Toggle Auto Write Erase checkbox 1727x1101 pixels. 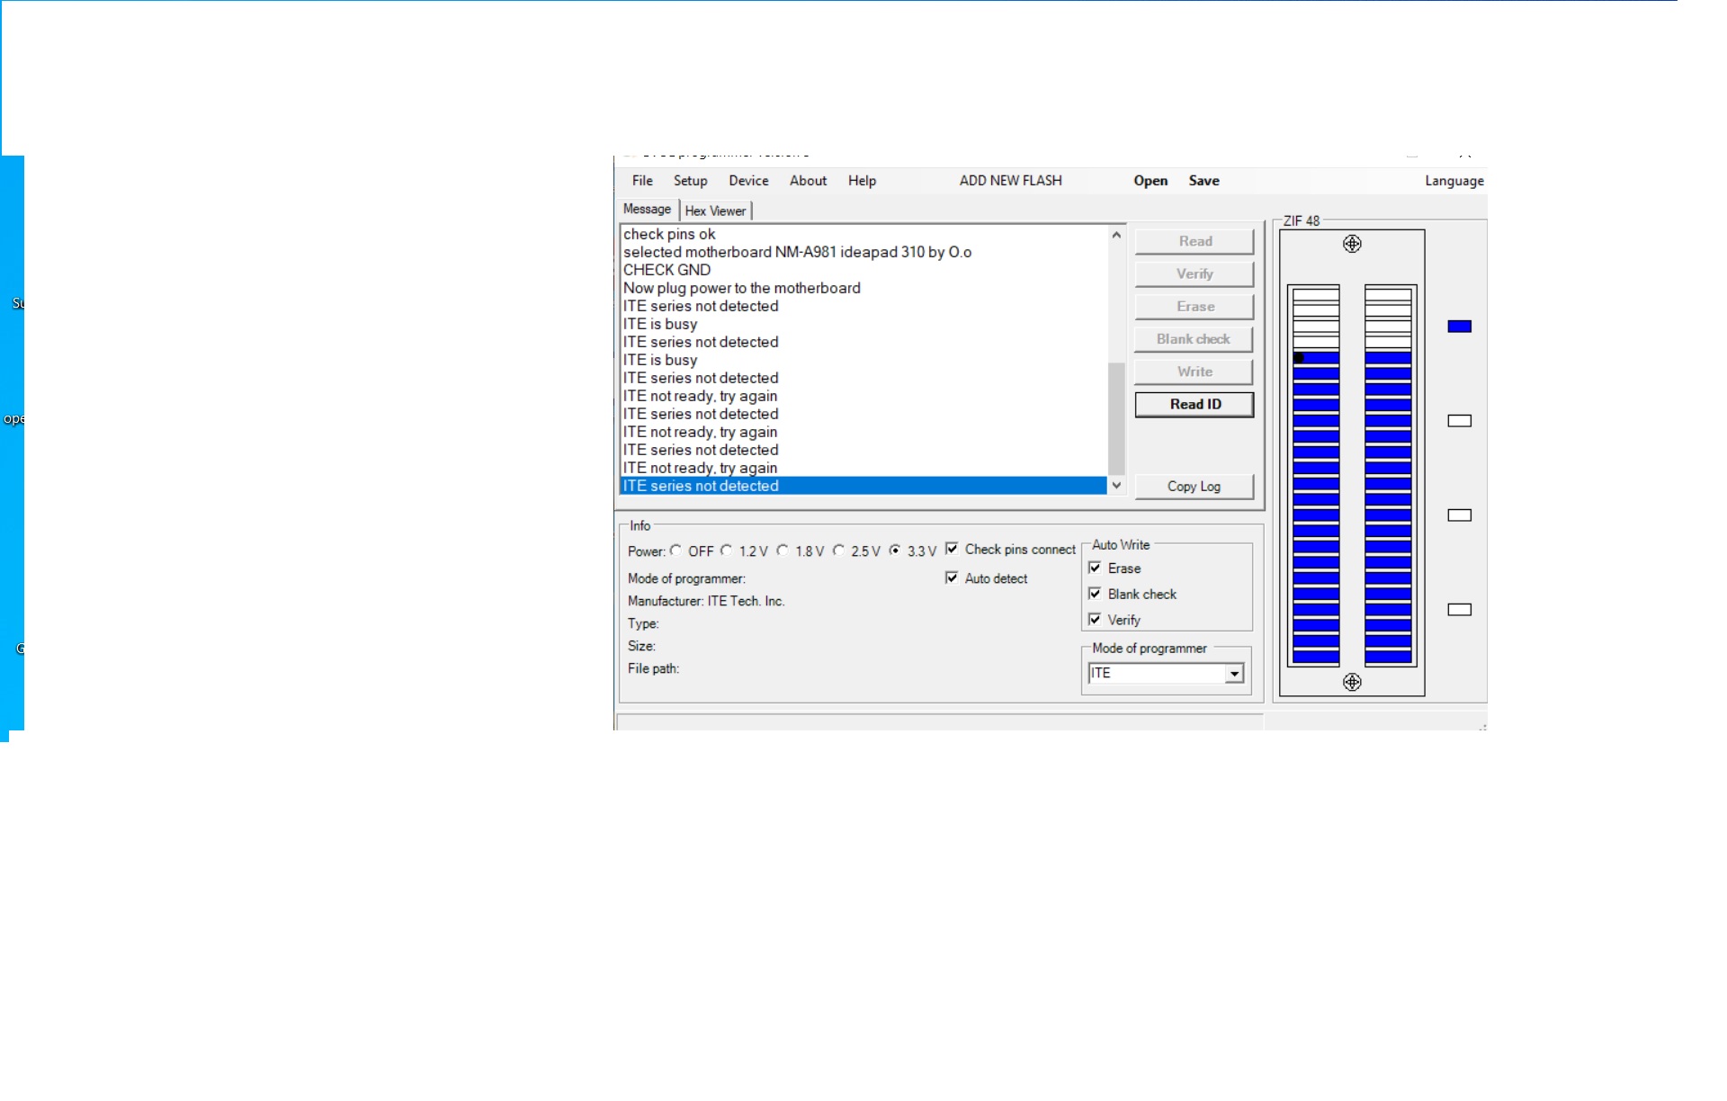pos(1095,568)
